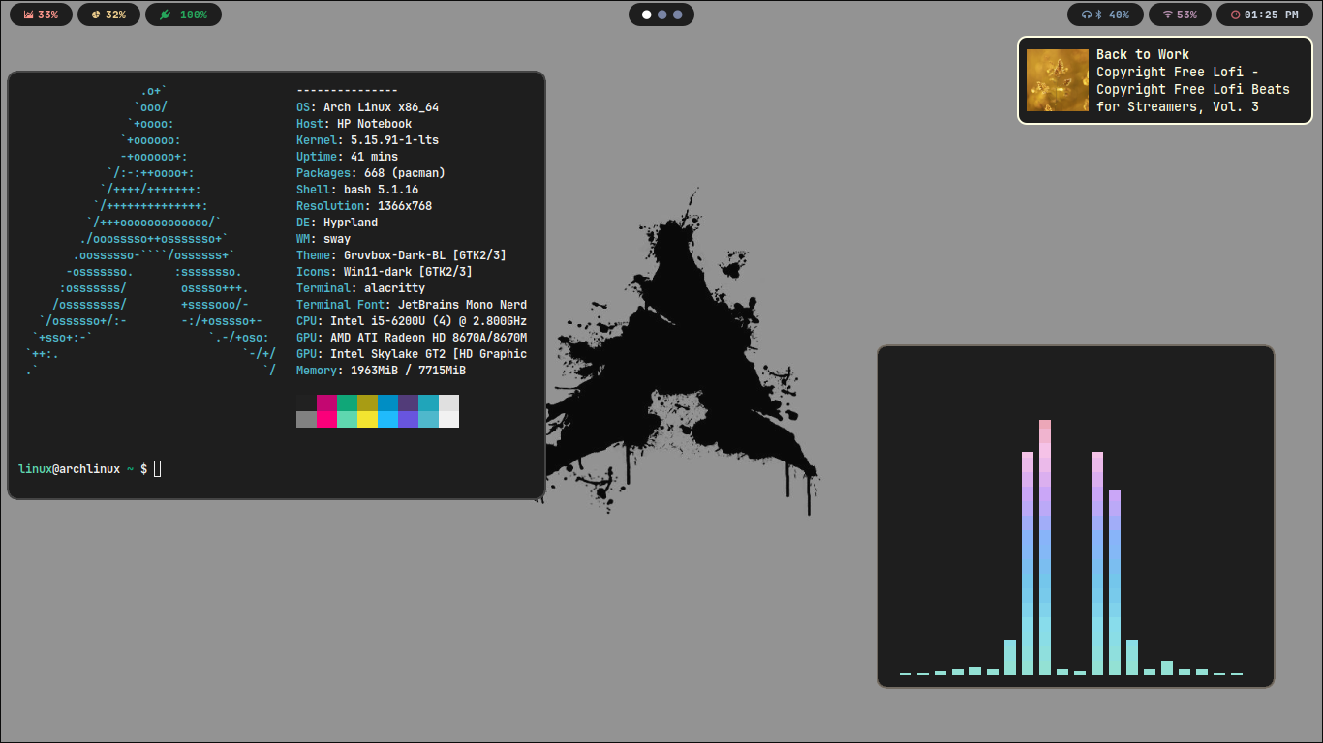Switch to the third workspace dot
Viewport: 1323px width, 743px height.
[x=678, y=15]
